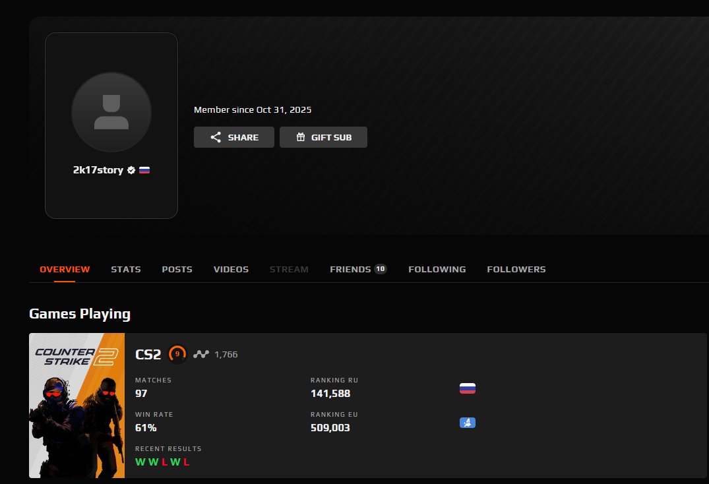Click the Member since Oct 31, 2025 text

[252, 109]
